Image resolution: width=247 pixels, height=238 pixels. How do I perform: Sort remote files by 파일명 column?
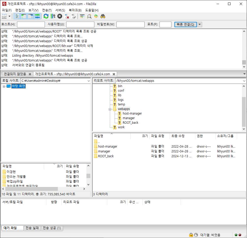(x=112, y=136)
